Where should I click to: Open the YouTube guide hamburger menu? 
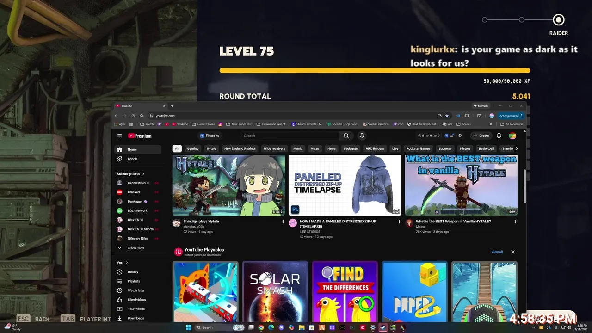tap(119, 136)
